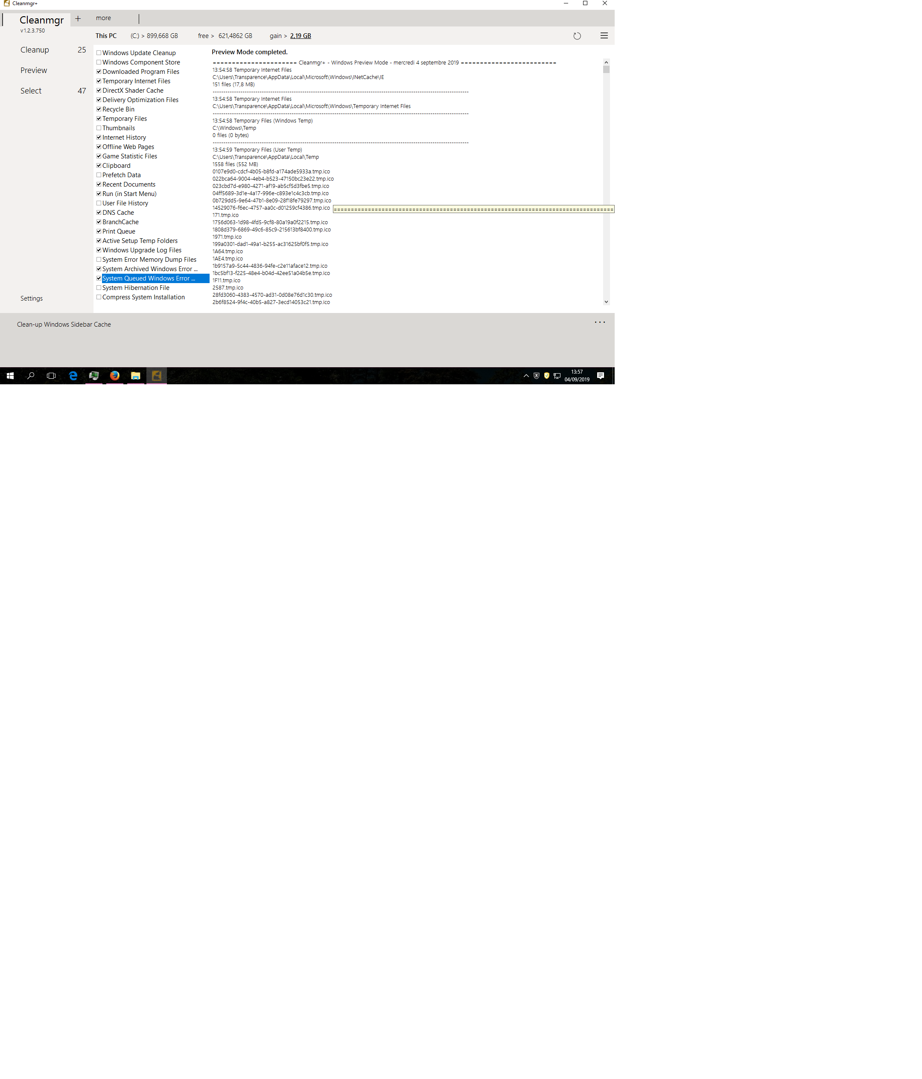Enable the System Hibernation File checkbox

pyautogui.click(x=99, y=287)
